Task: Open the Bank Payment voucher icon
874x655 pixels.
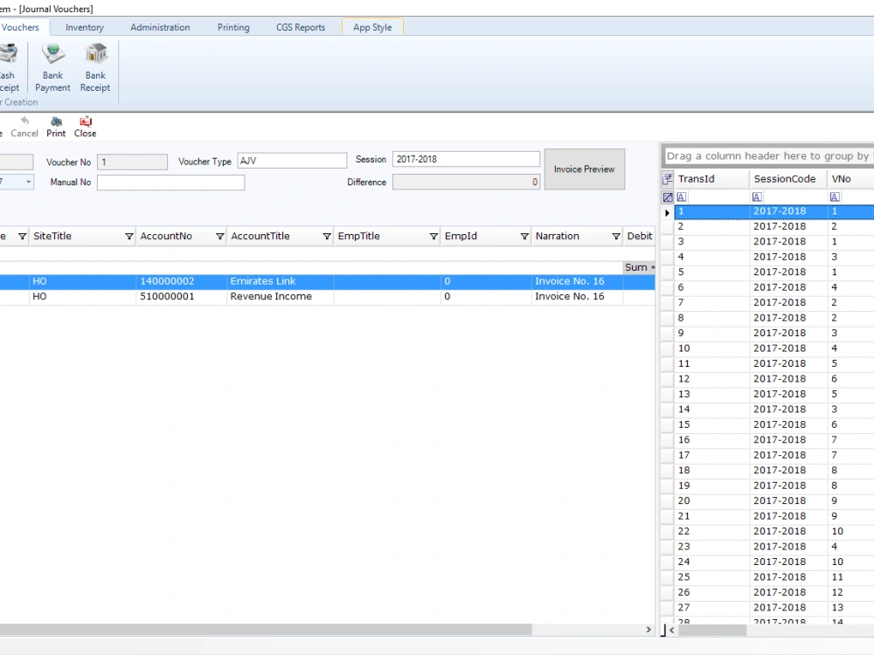Action: (x=53, y=67)
